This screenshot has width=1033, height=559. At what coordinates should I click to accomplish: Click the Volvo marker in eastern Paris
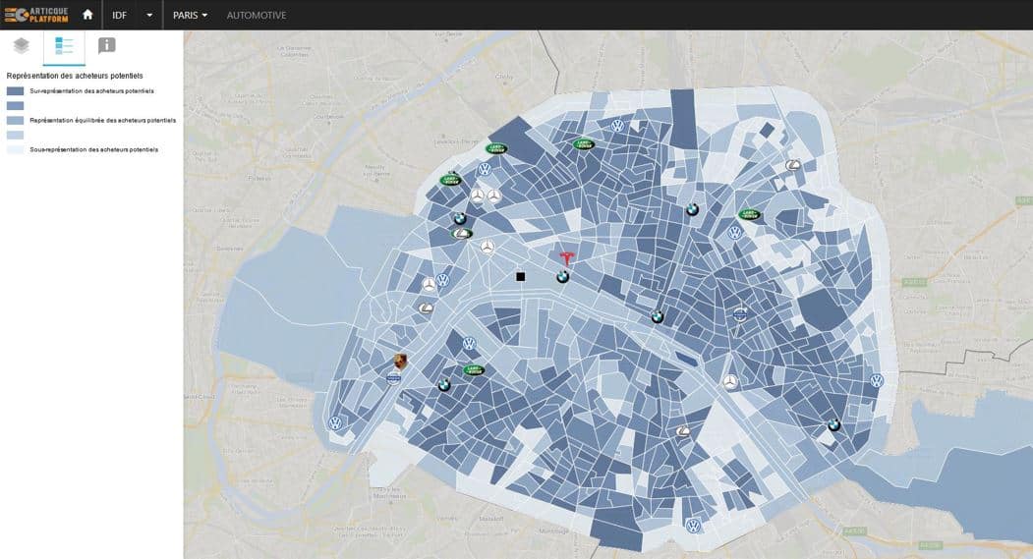pyautogui.click(x=740, y=314)
